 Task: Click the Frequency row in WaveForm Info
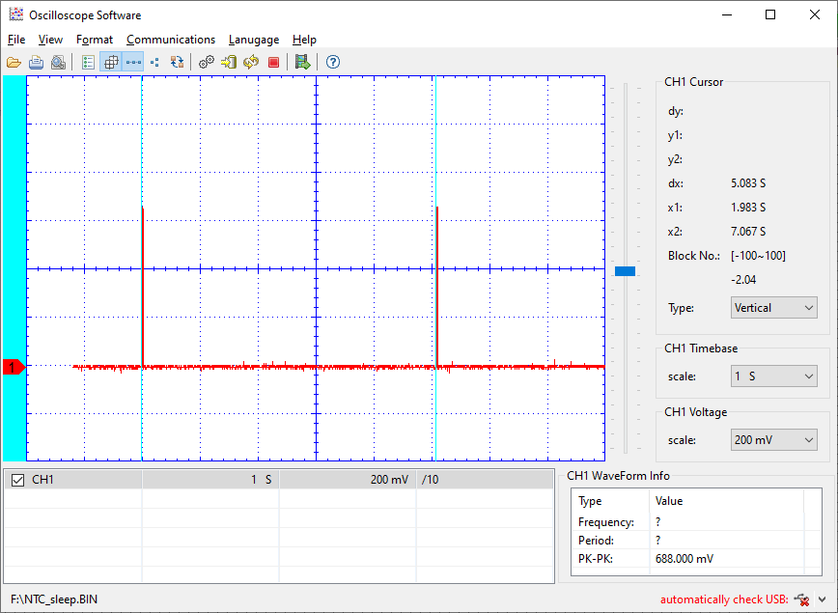tap(696, 522)
